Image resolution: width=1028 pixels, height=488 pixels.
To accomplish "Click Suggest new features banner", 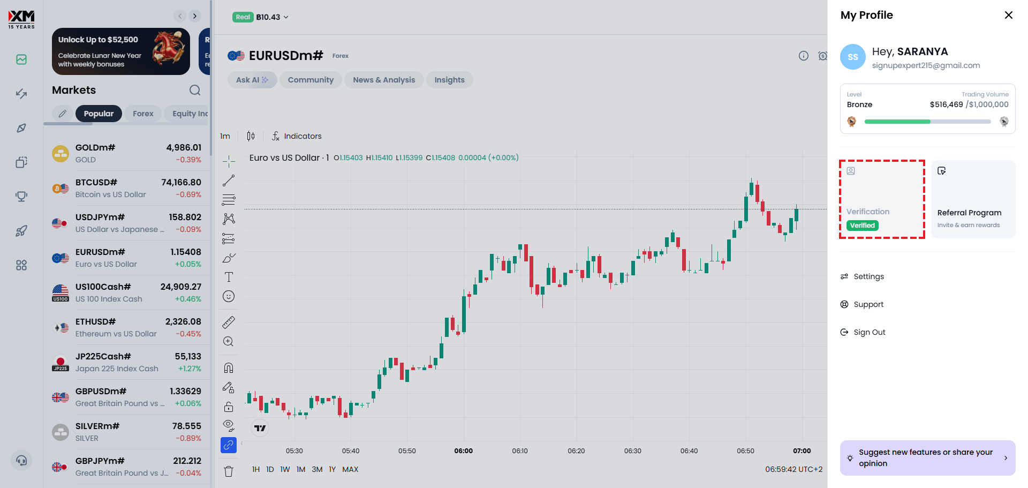I will click(x=928, y=458).
